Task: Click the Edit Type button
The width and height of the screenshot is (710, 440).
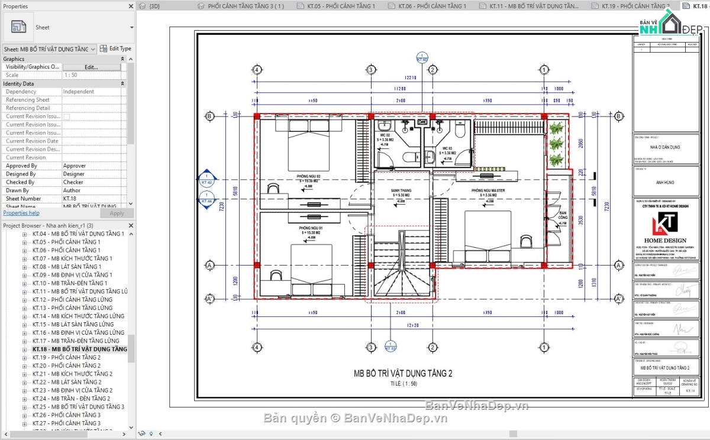Action: (115, 48)
